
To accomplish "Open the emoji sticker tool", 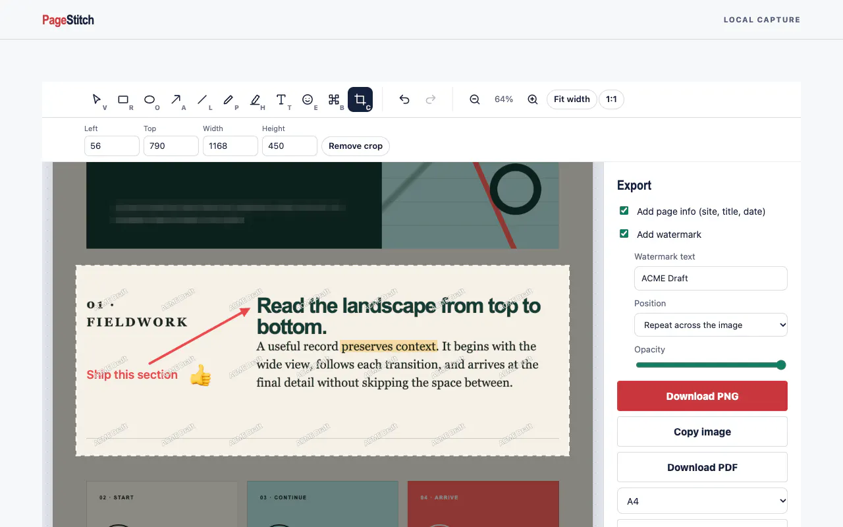I will tap(308, 99).
